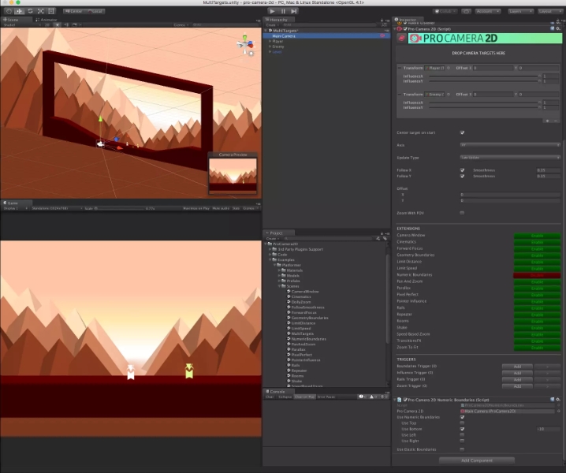Adjust the Game view Scale slider
The width and height of the screenshot is (566, 473).
click(119, 208)
